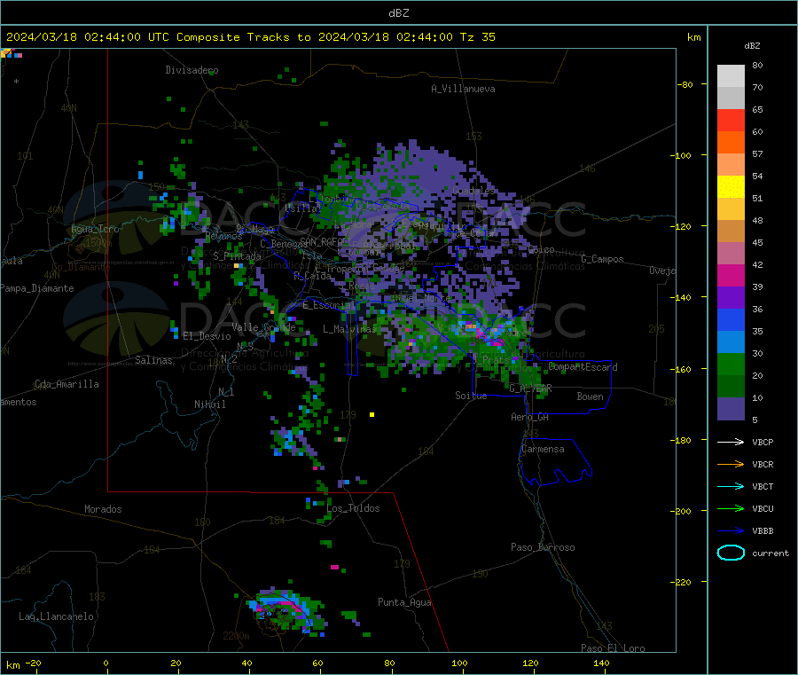The image size is (798, 675).
Task: Click the cyan VBCT arrow in the legend
Action: (x=731, y=487)
